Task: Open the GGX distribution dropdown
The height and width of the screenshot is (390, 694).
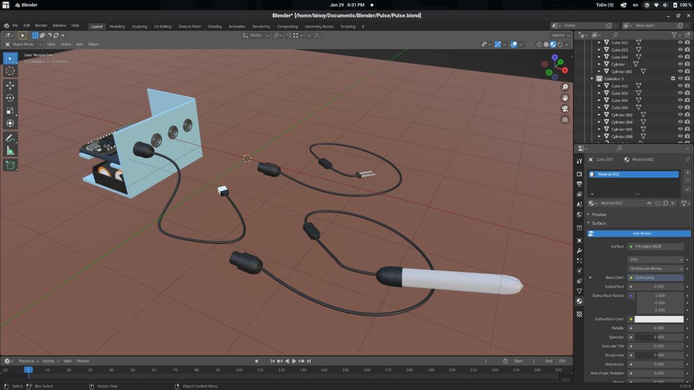Action: click(x=656, y=259)
